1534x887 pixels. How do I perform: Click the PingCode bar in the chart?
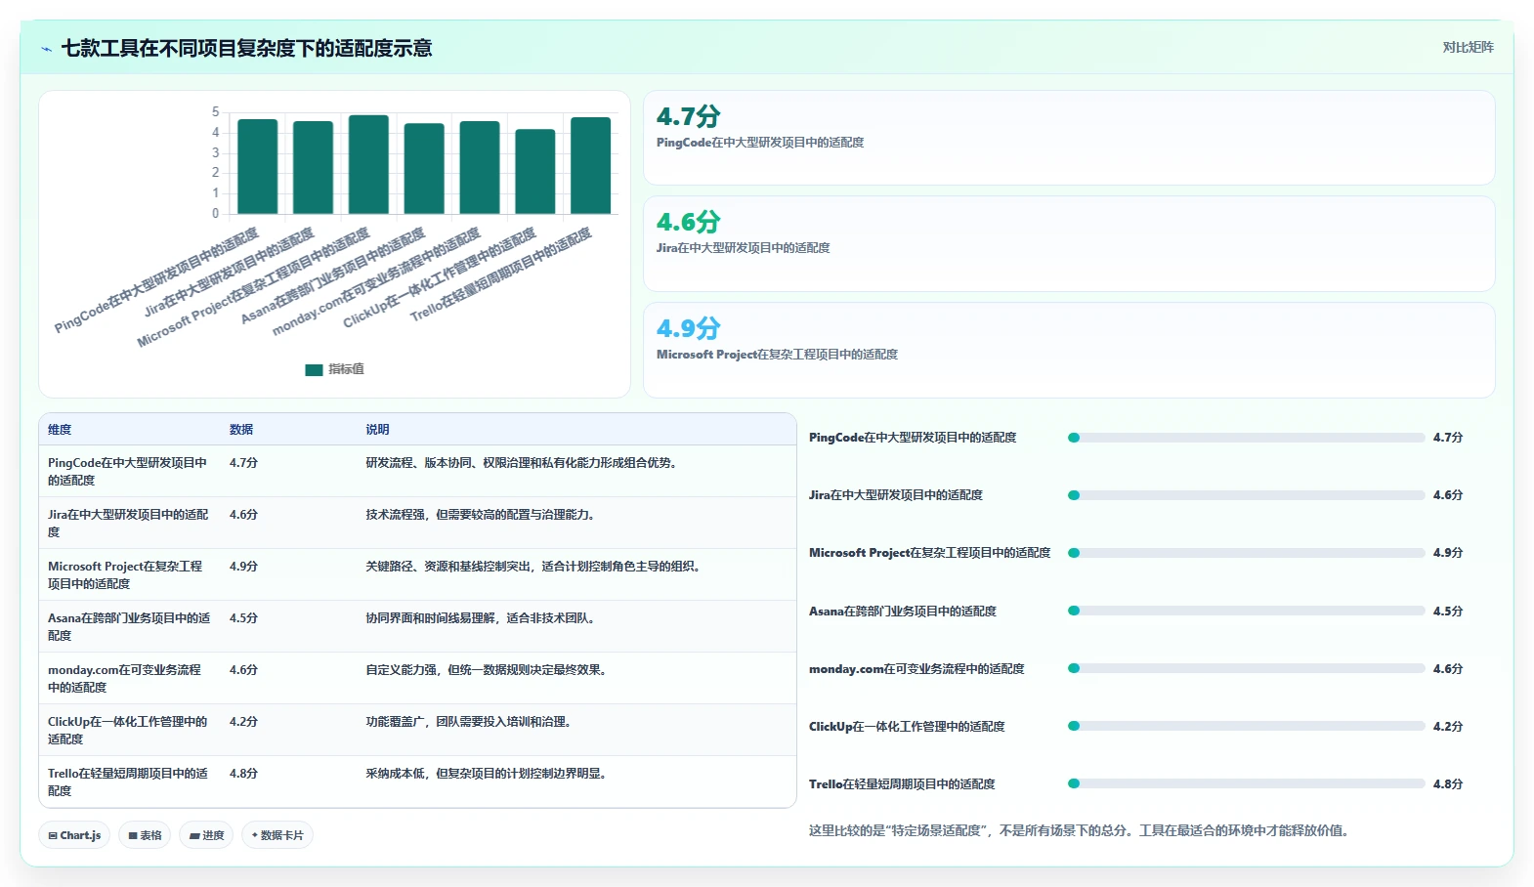tap(258, 166)
